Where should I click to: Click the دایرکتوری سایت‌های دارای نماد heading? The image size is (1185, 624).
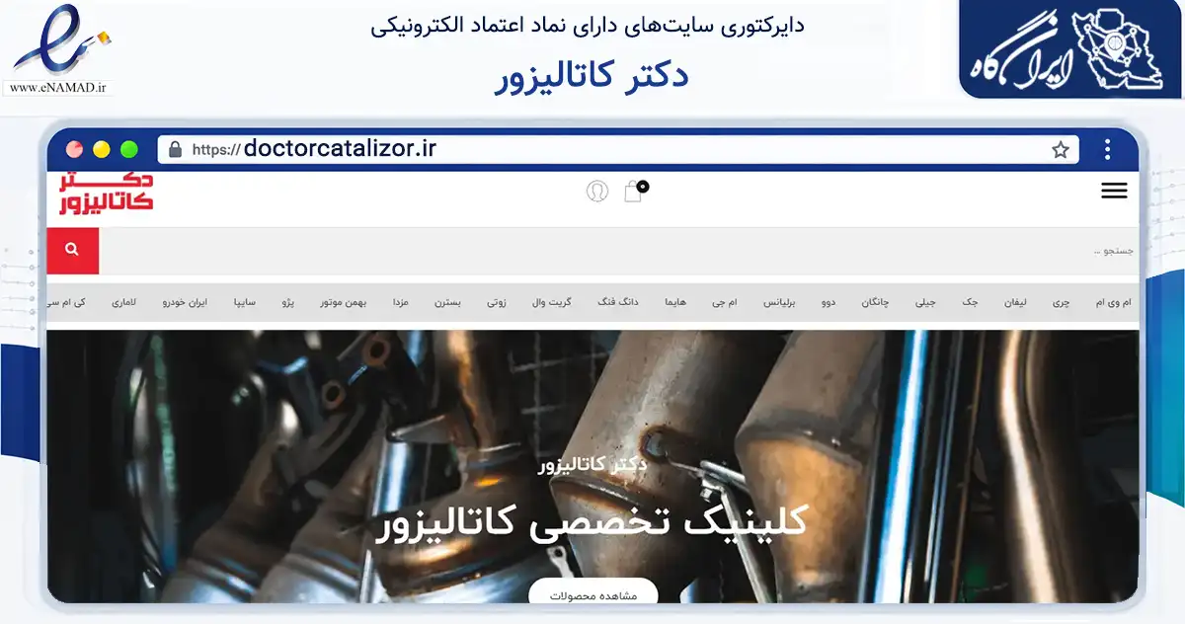(x=588, y=25)
